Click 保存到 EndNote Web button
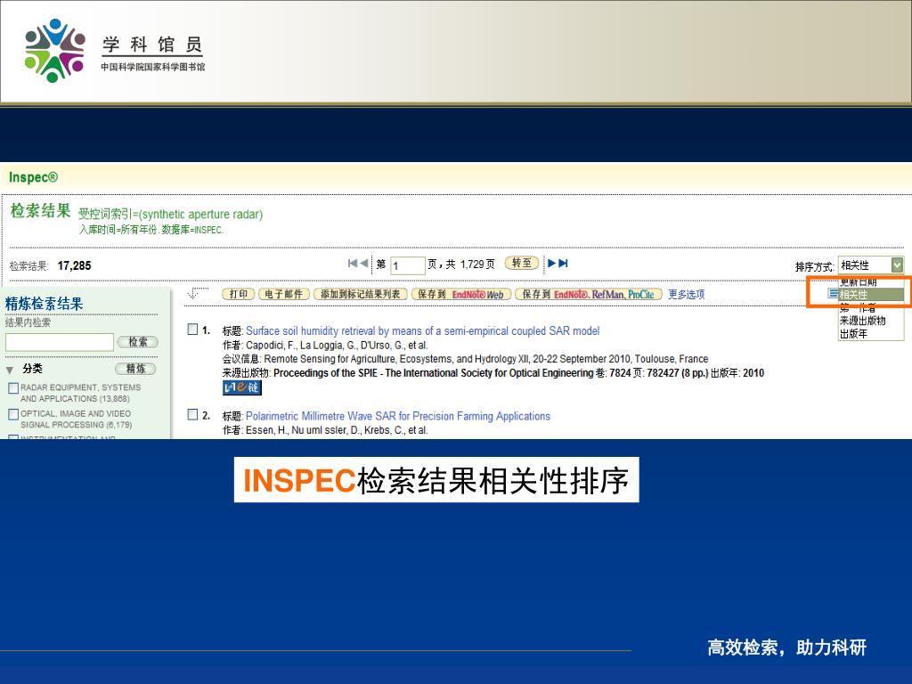Image resolution: width=912 pixels, height=684 pixels. tap(461, 294)
